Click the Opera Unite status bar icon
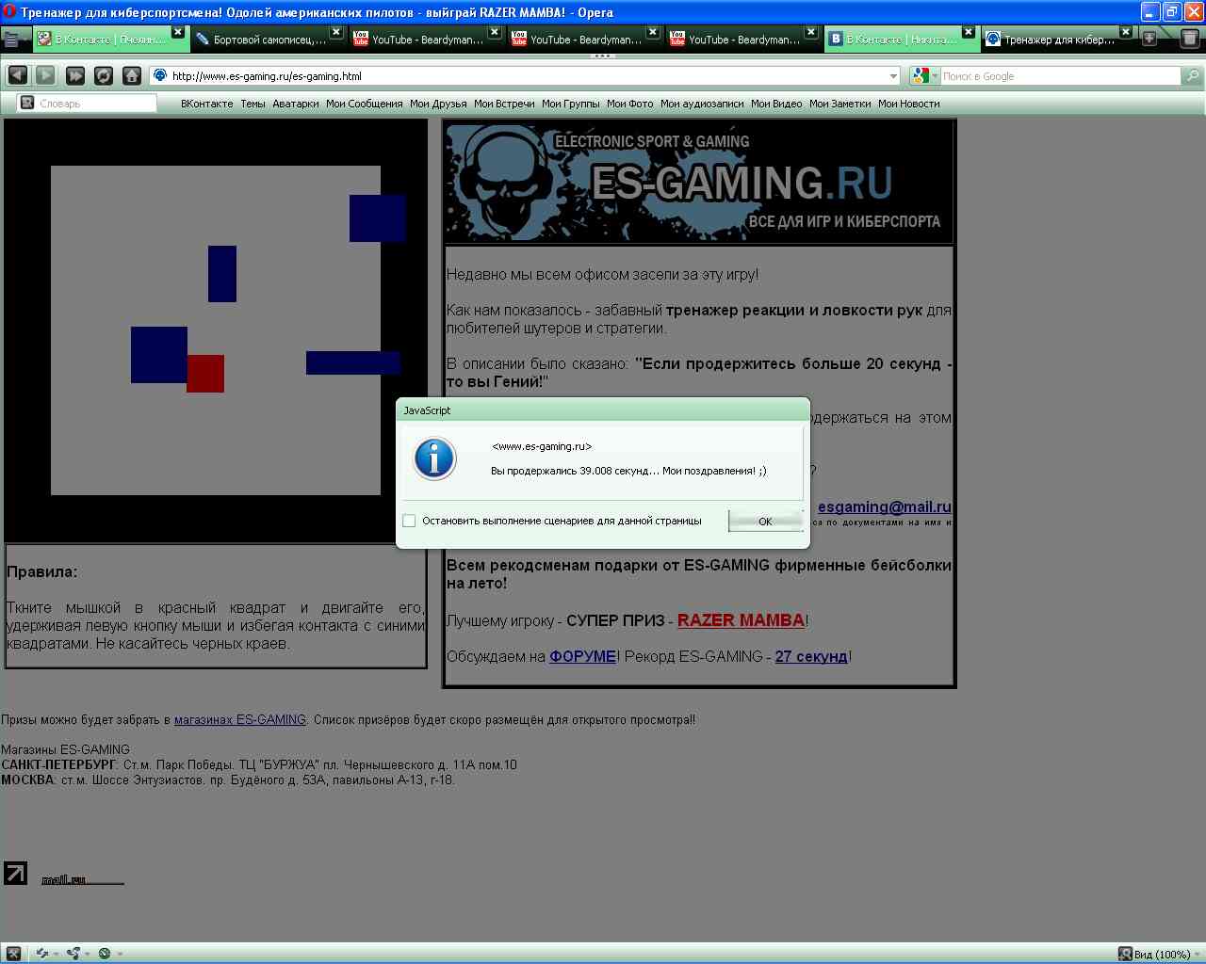Screen dimensions: 1206x964 click(73, 953)
